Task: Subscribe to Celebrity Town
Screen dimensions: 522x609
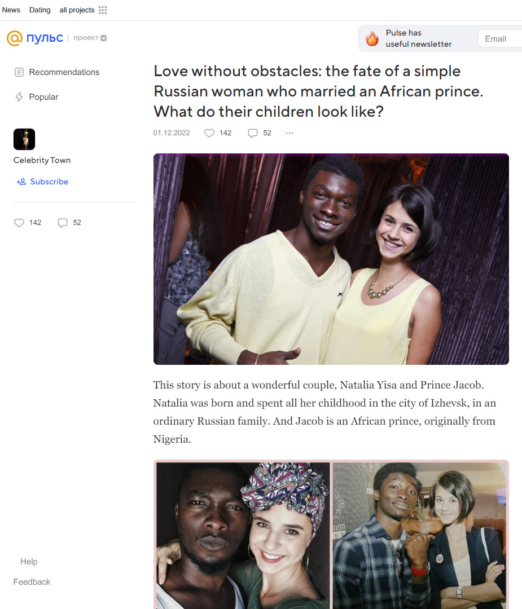Action: point(49,182)
